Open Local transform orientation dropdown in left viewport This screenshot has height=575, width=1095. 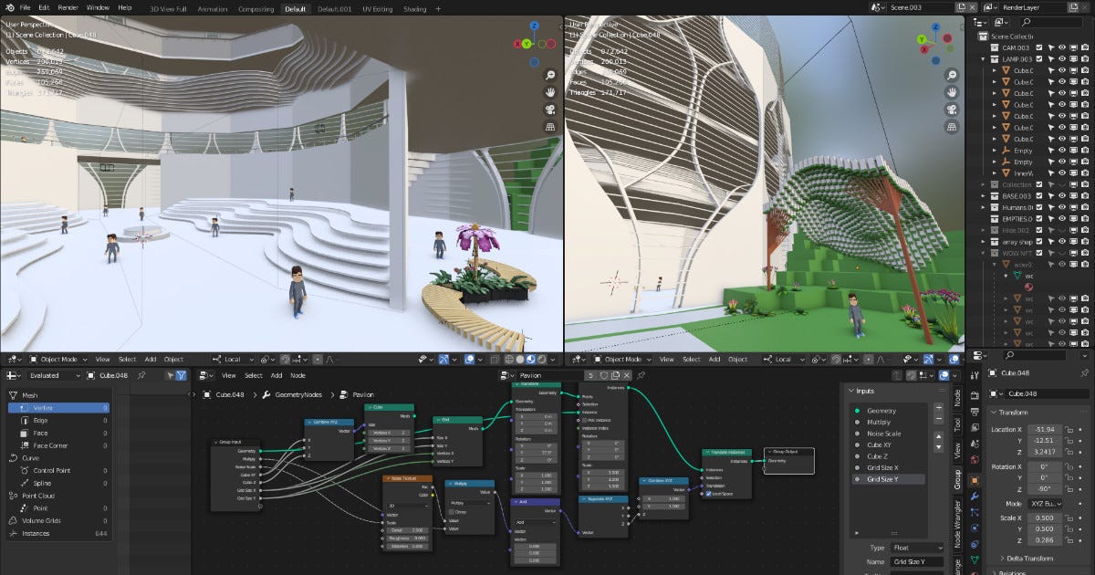[233, 359]
